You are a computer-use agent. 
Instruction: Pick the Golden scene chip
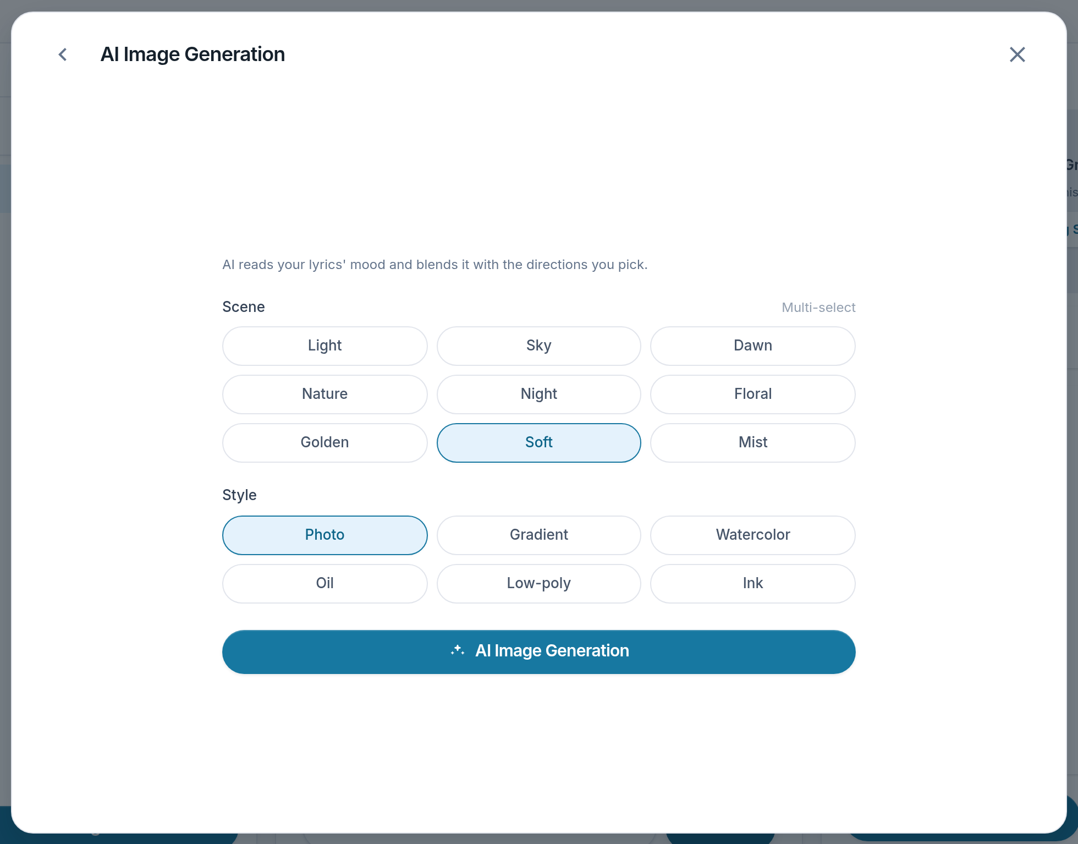pos(324,443)
